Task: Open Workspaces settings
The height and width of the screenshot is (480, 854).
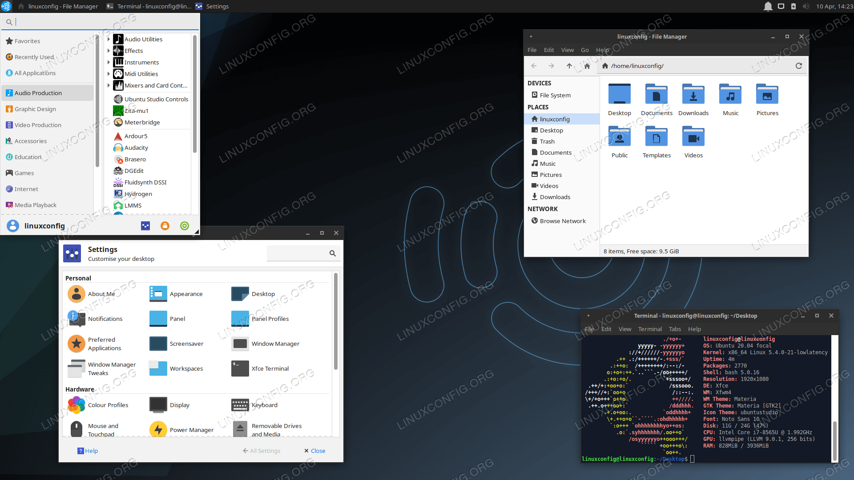Action: [176, 368]
